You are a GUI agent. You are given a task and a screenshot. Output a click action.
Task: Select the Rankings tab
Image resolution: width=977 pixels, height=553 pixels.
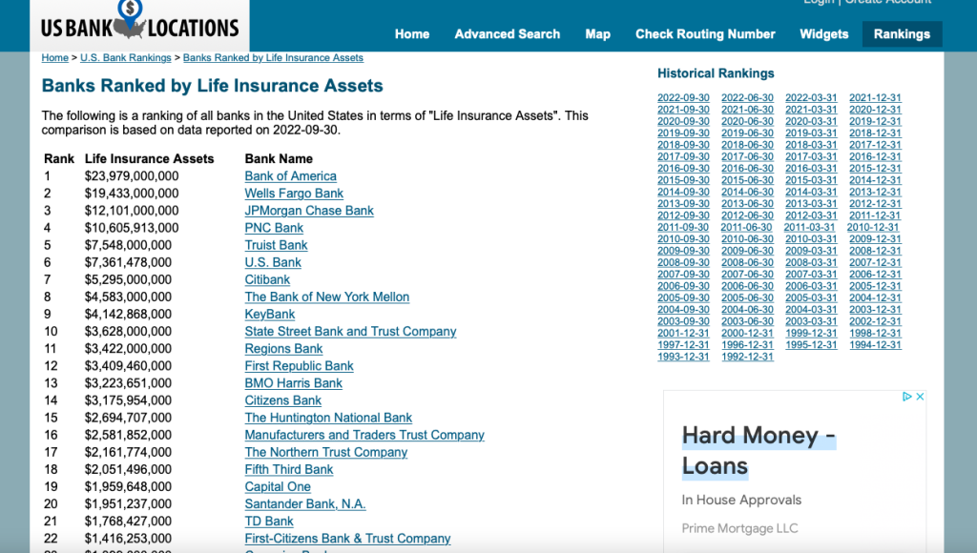click(x=902, y=34)
